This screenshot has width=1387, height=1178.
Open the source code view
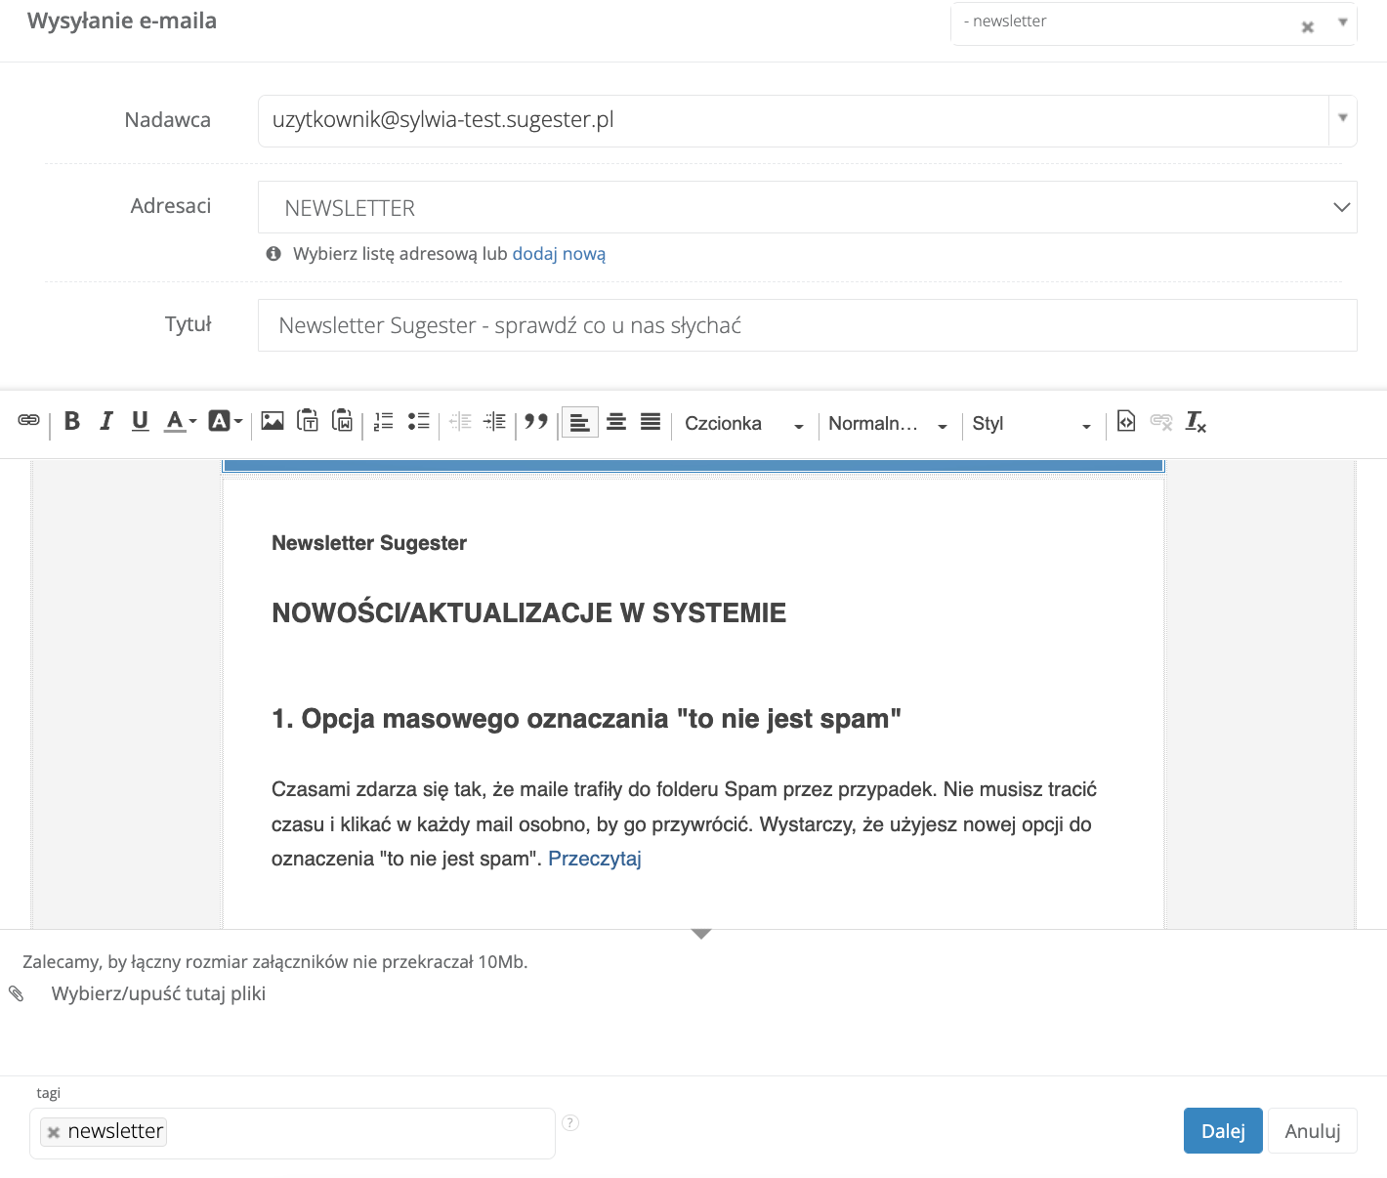[x=1126, y=421]
